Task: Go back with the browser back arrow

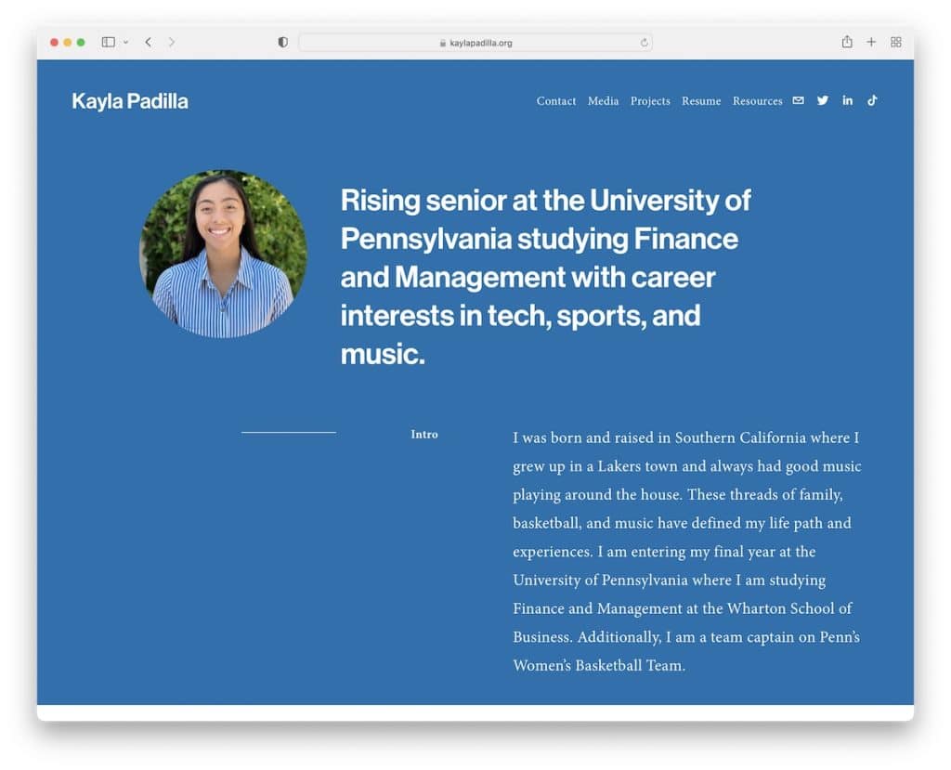Action: coord(149,42)
